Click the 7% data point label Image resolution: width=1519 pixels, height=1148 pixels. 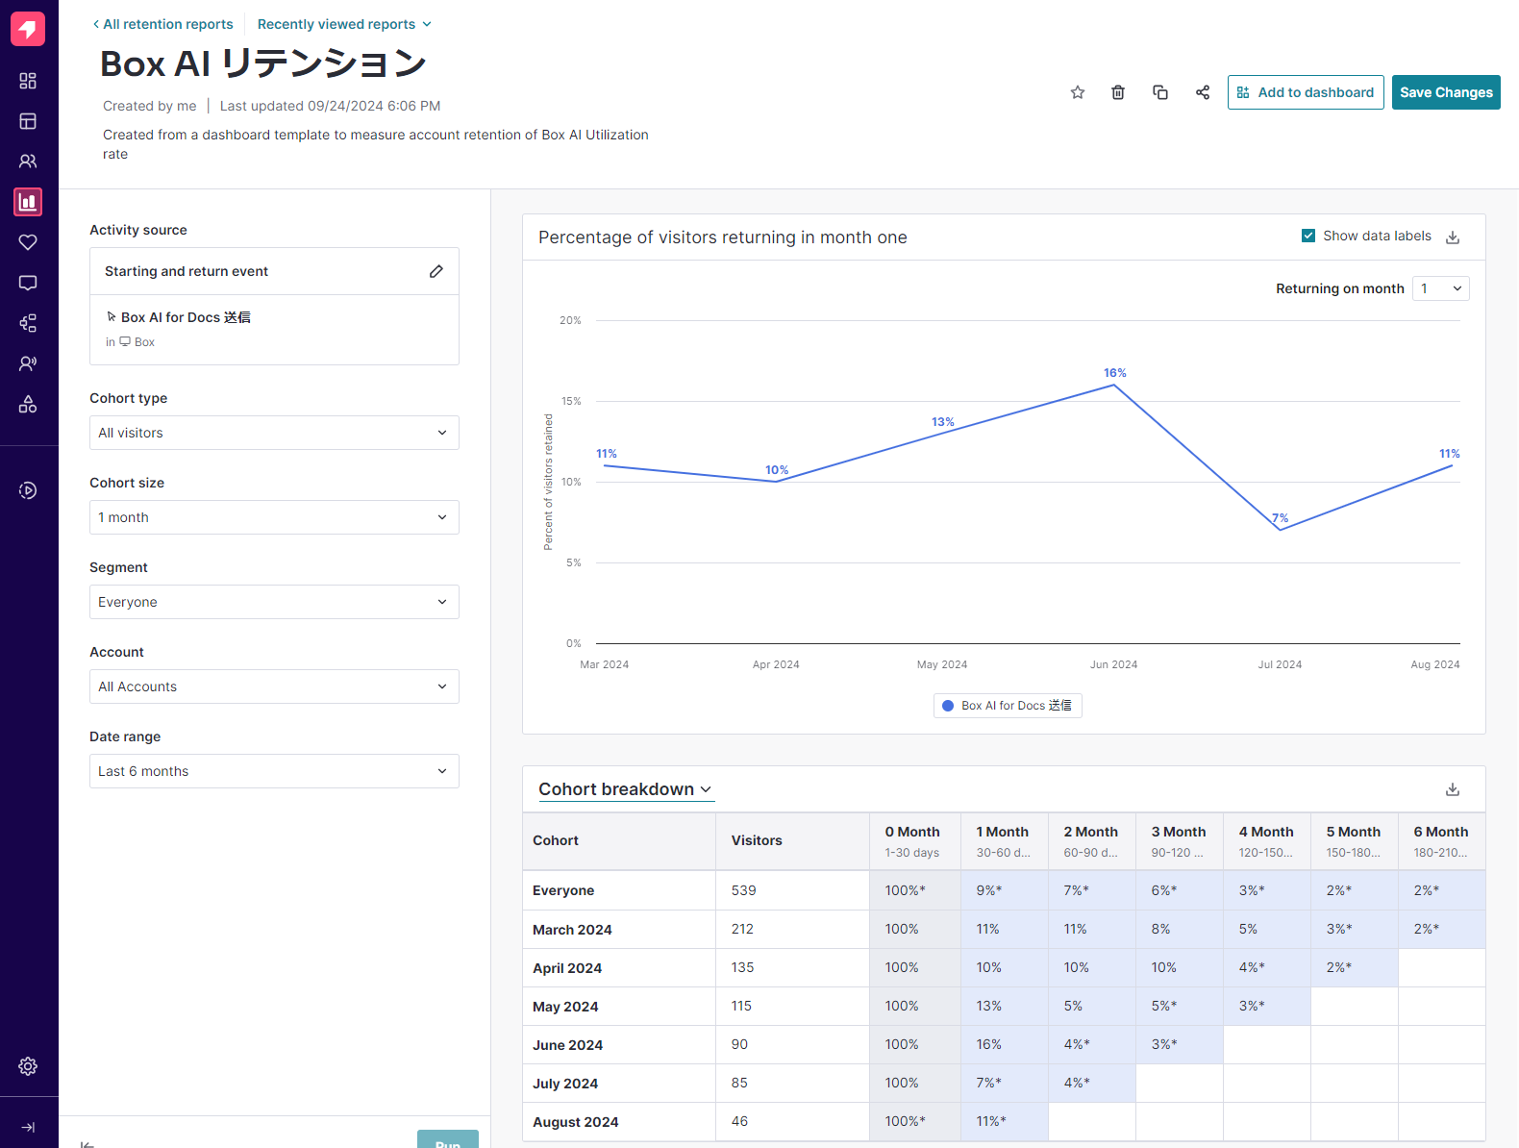(x=1281, y=518)
